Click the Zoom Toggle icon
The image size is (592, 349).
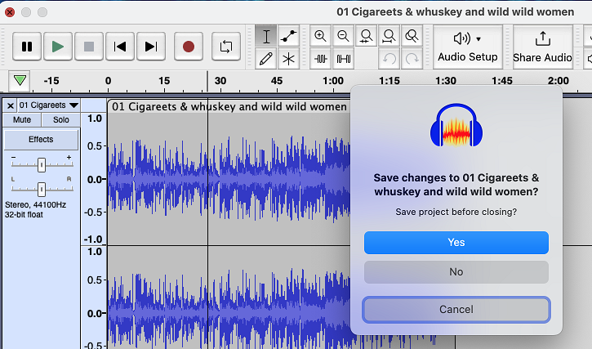[x=412, y=36]
